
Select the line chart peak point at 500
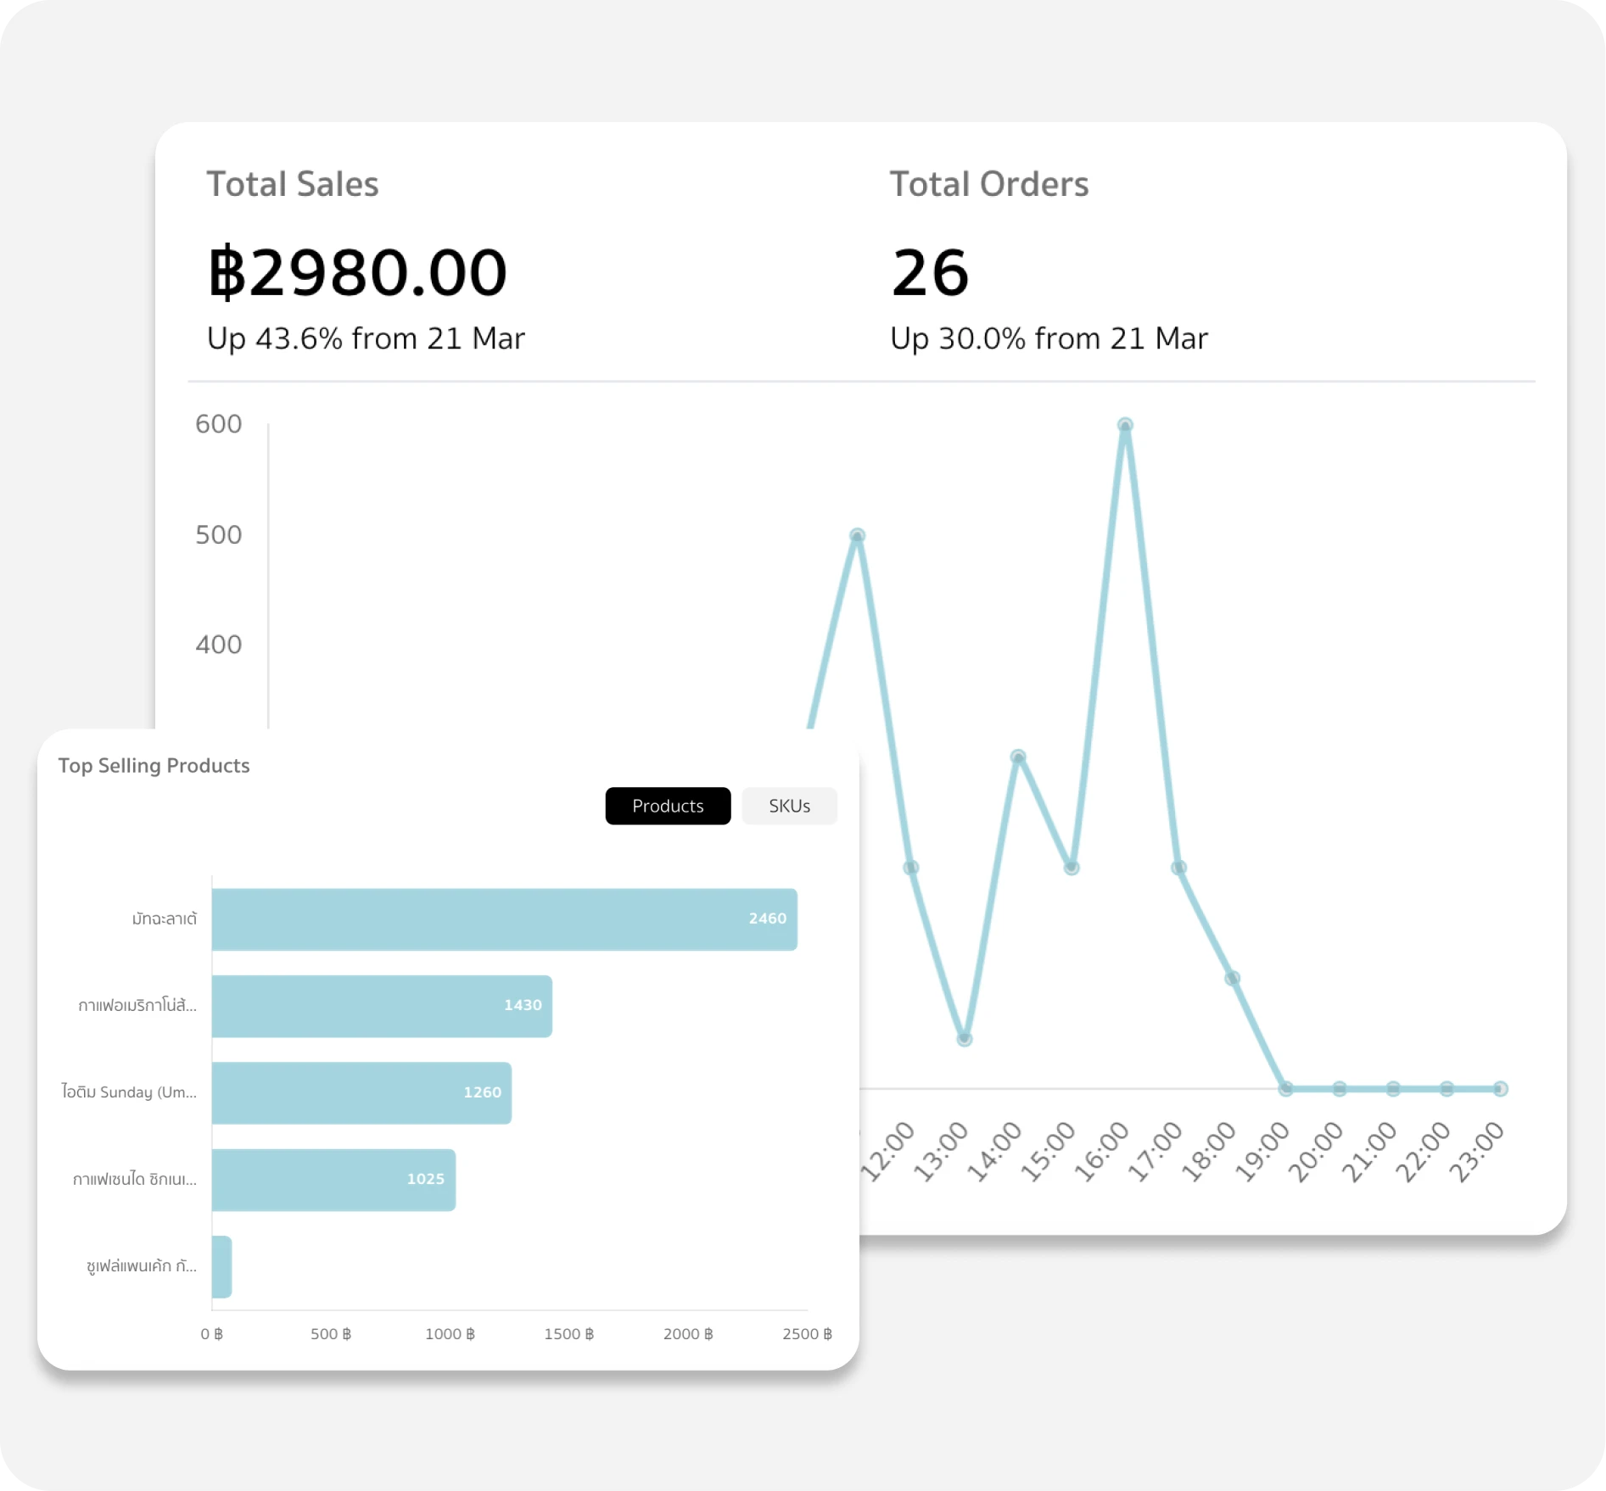[x=857, y=536]
